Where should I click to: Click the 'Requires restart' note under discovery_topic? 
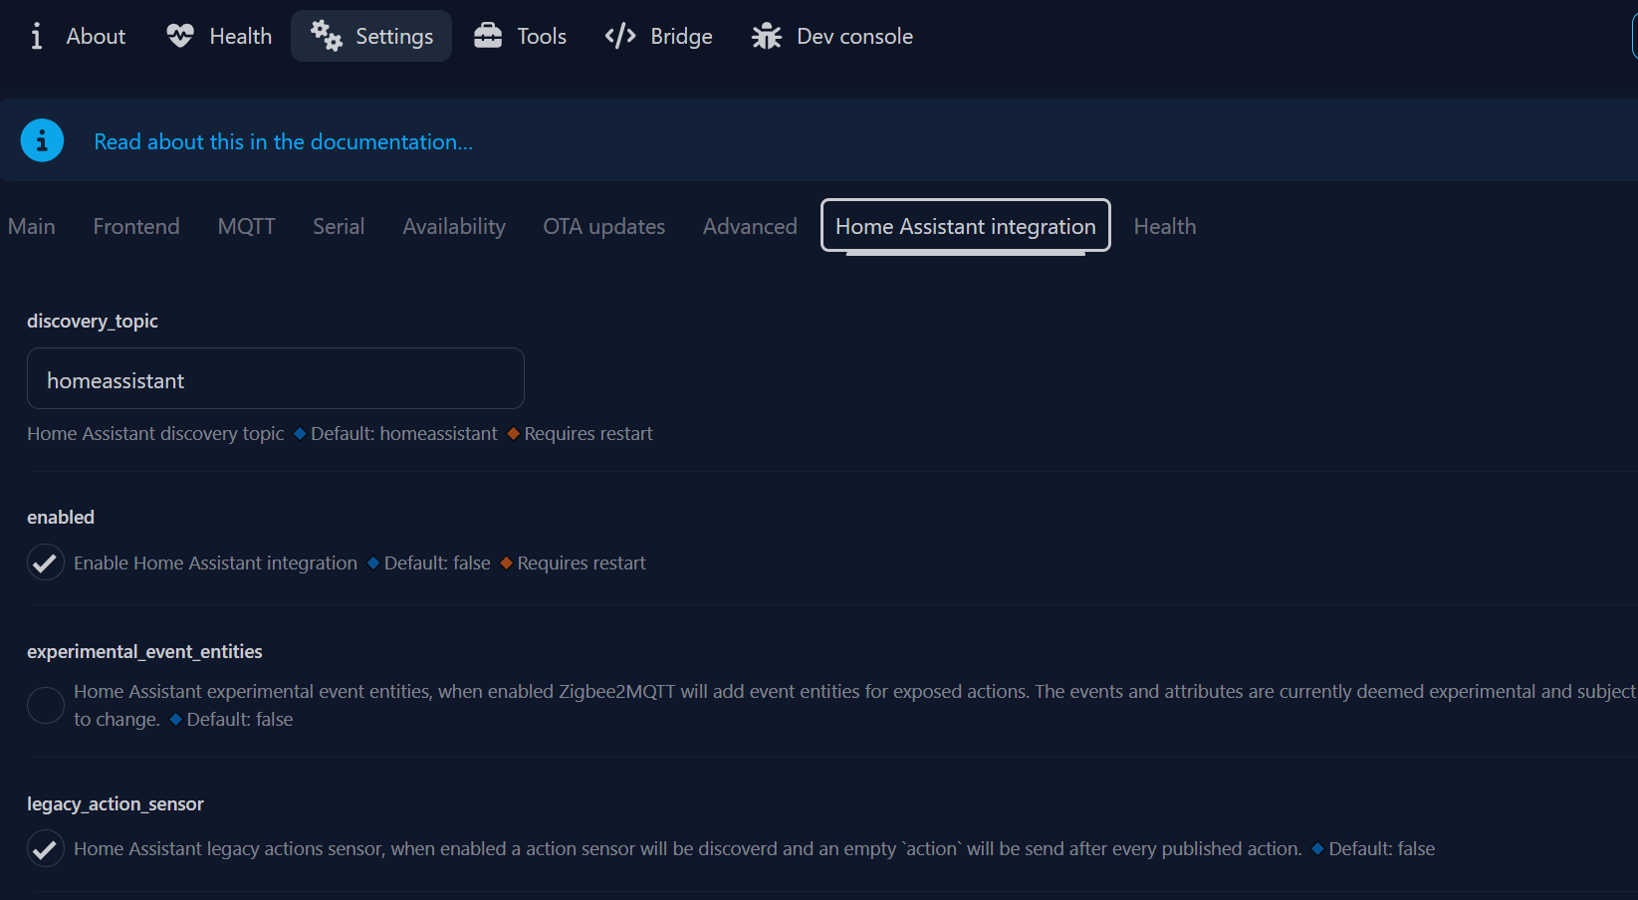point(588,434)
